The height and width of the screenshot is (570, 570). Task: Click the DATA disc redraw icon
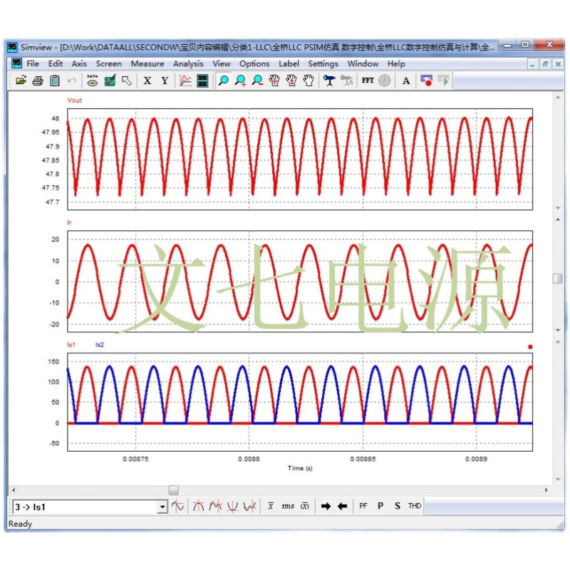[x=93, y=81]
